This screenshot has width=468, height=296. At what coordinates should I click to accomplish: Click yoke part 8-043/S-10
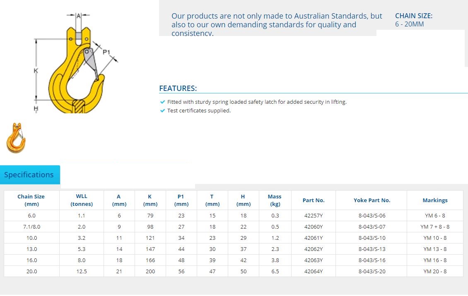372,238
